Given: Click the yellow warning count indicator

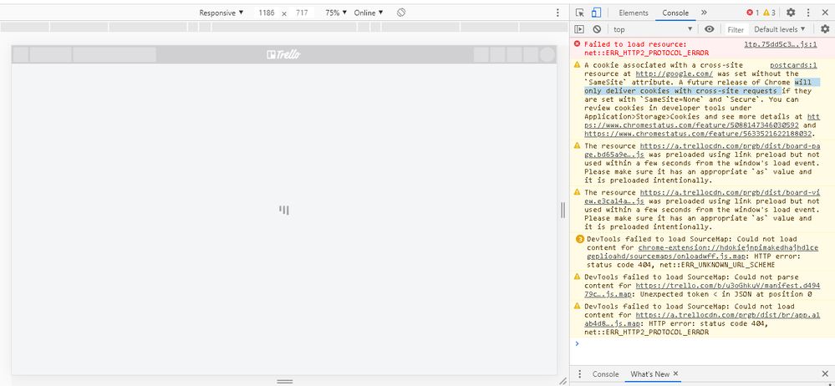Looking at the screenshot, I should pyautogui.click(x=769, y=13).
